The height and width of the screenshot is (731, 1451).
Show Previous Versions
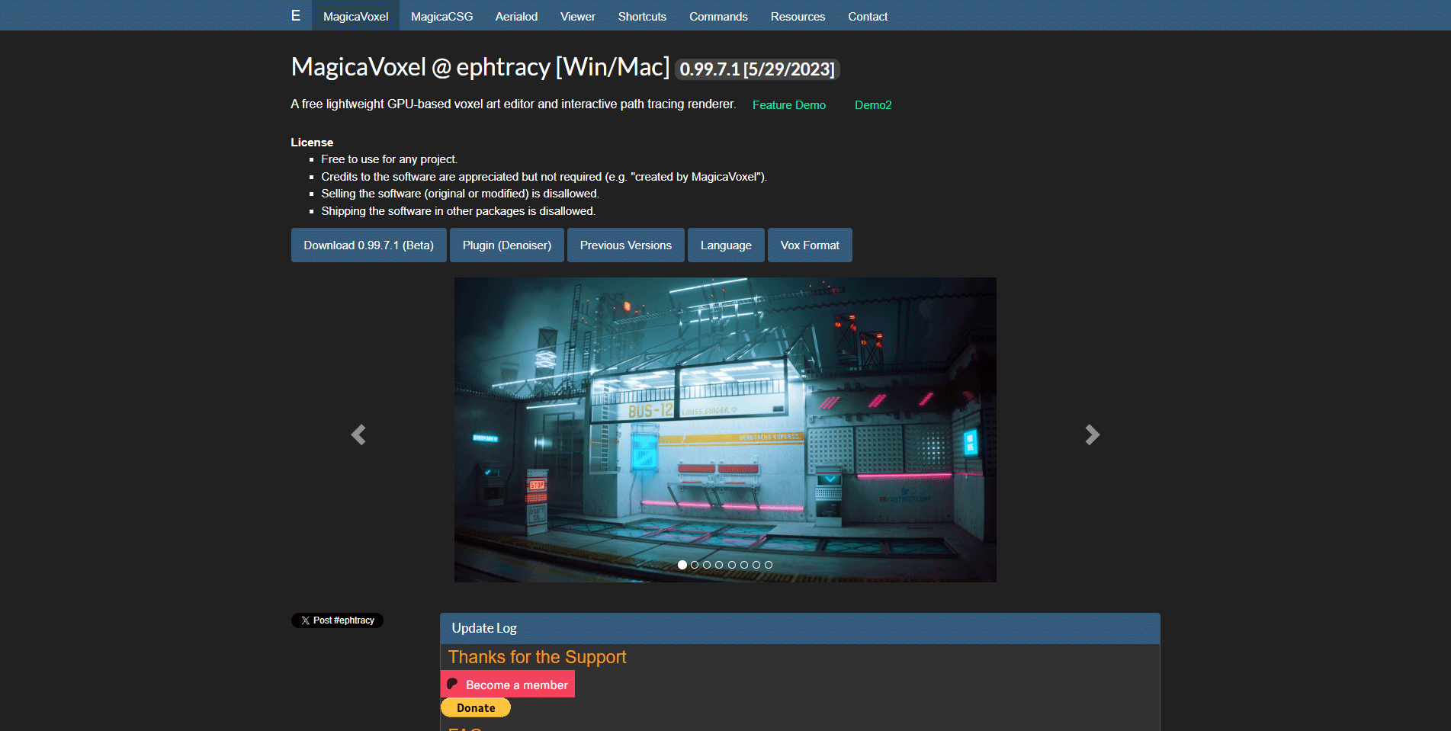pos(625,245)
